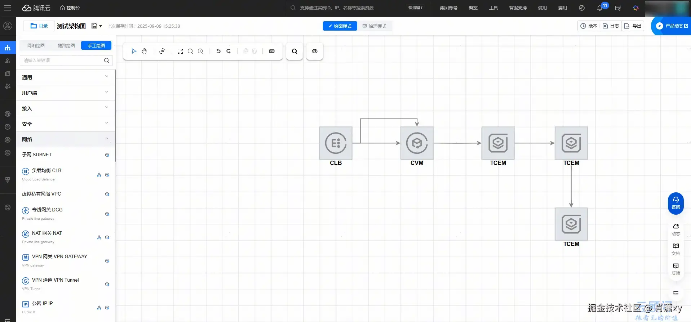Open the 目录 directory button
This screenshot has height=322, width=691.
[x=39, y=26]
